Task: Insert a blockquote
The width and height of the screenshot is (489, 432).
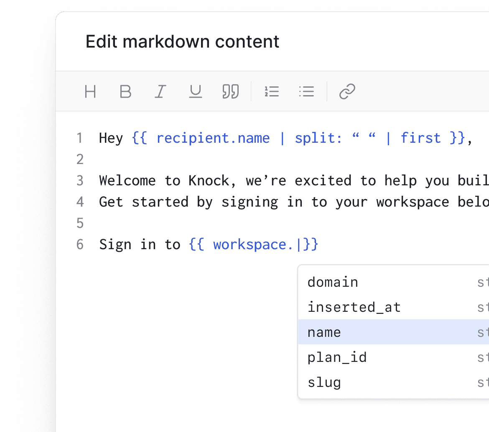Action: tap(230, 91)
